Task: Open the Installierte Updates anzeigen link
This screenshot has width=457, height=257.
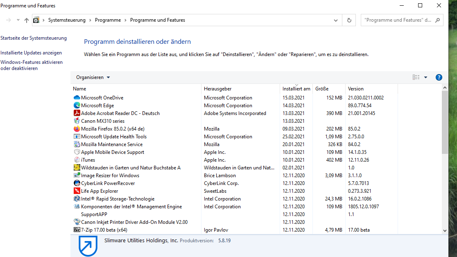Action: click(x=31, y=53)
